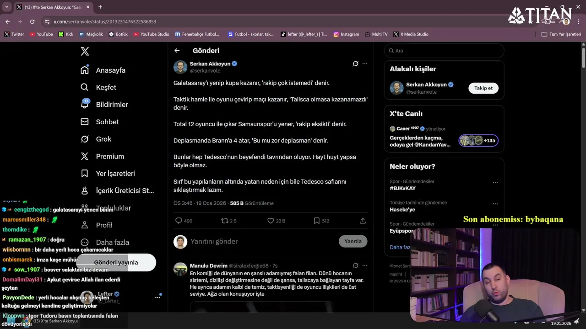This screenshot has height=329, width=586.
Task: Open Instagram bookmark
Action: (346, 34)
